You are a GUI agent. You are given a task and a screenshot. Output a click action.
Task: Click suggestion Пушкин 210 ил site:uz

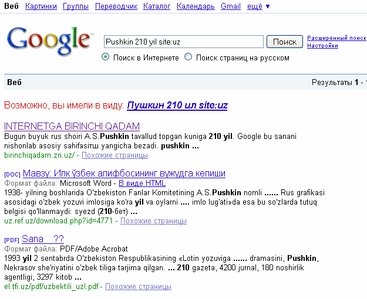point(177,105)
